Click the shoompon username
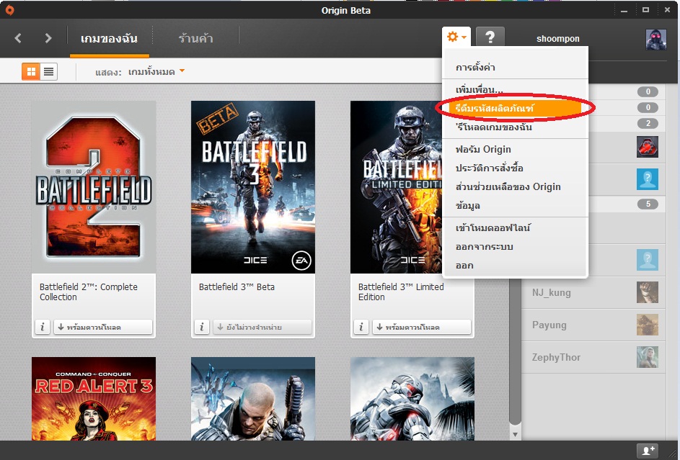680x460 pixels. [557, 39]
